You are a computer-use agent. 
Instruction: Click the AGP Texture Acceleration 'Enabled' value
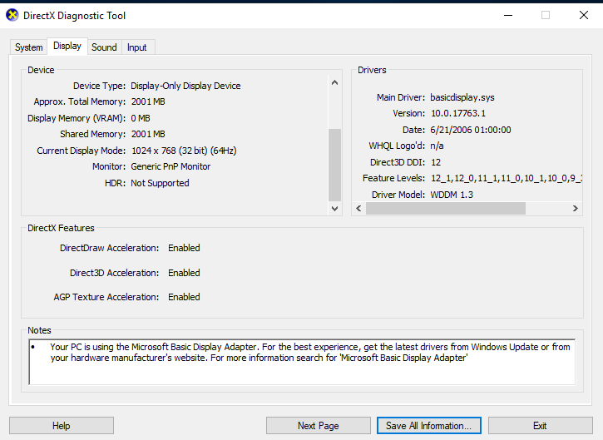[184, 297]
